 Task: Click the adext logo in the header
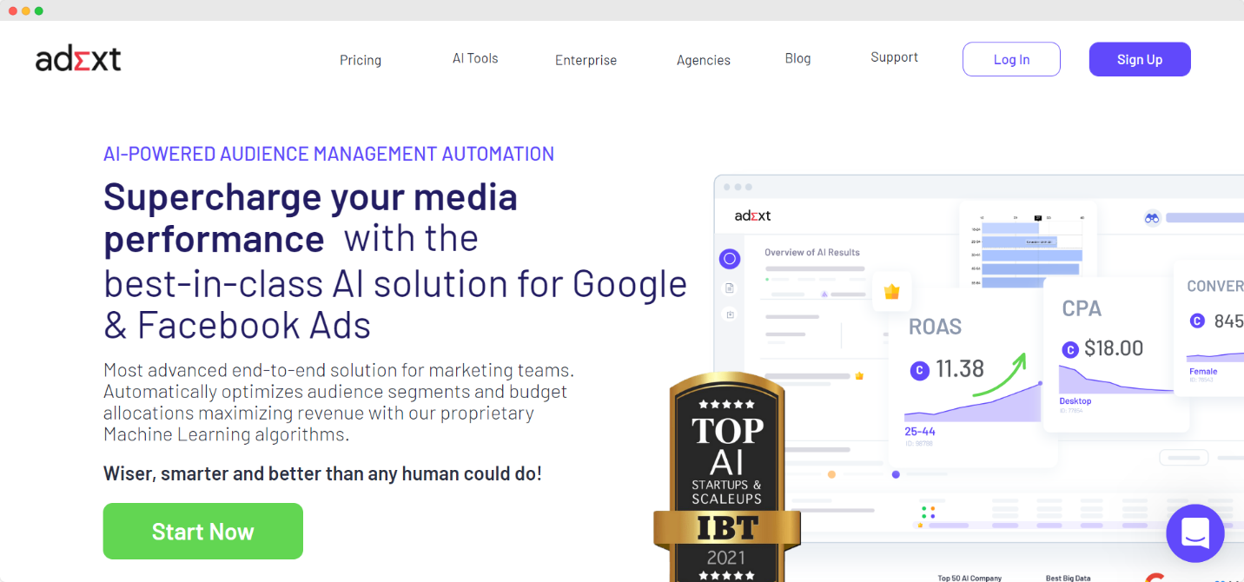click(78, 59)
